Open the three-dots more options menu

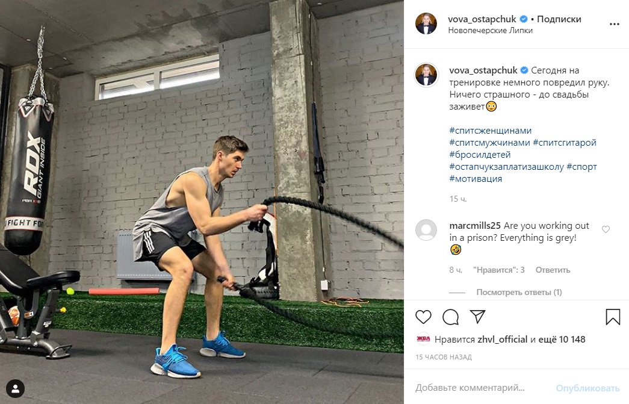pos(614,24)
